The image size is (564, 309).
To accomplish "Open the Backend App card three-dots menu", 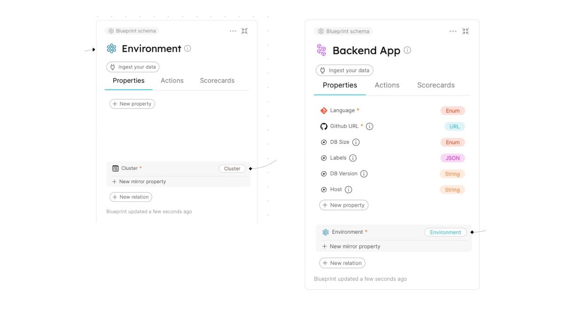I will point(453,31).
